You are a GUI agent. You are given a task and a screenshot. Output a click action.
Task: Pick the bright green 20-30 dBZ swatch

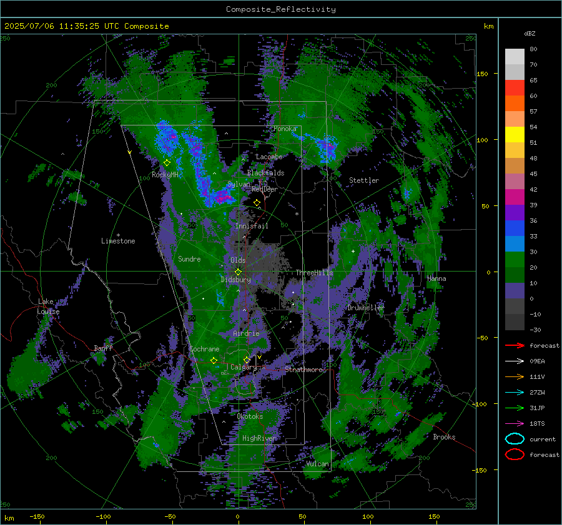coord(515,260)
